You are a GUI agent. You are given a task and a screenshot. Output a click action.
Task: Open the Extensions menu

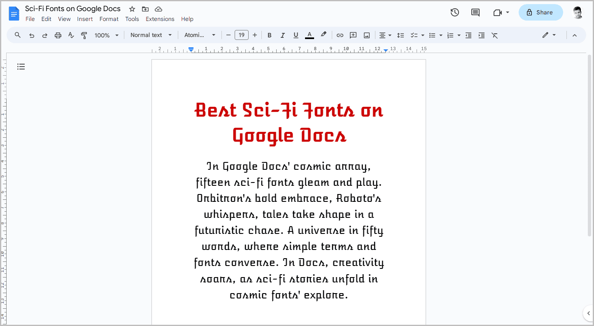tap(160, 19)
